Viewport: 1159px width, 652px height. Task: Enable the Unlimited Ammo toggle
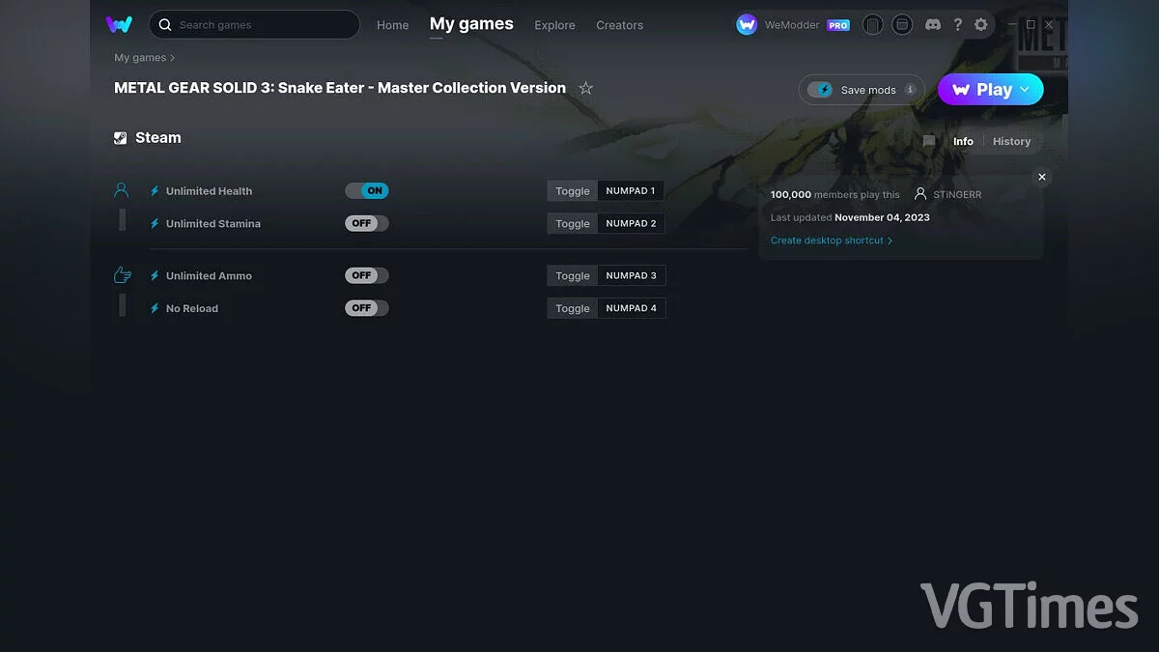pyautogui.click(x=367, y=276)
